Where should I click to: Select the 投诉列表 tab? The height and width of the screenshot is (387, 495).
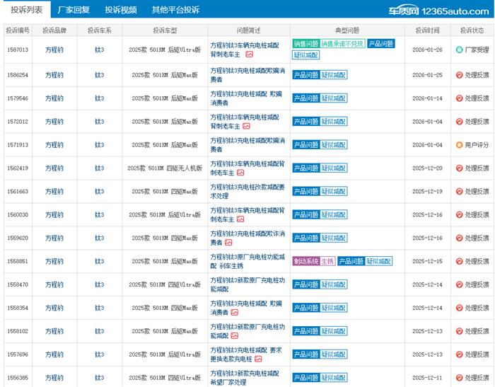coord(26,10)
